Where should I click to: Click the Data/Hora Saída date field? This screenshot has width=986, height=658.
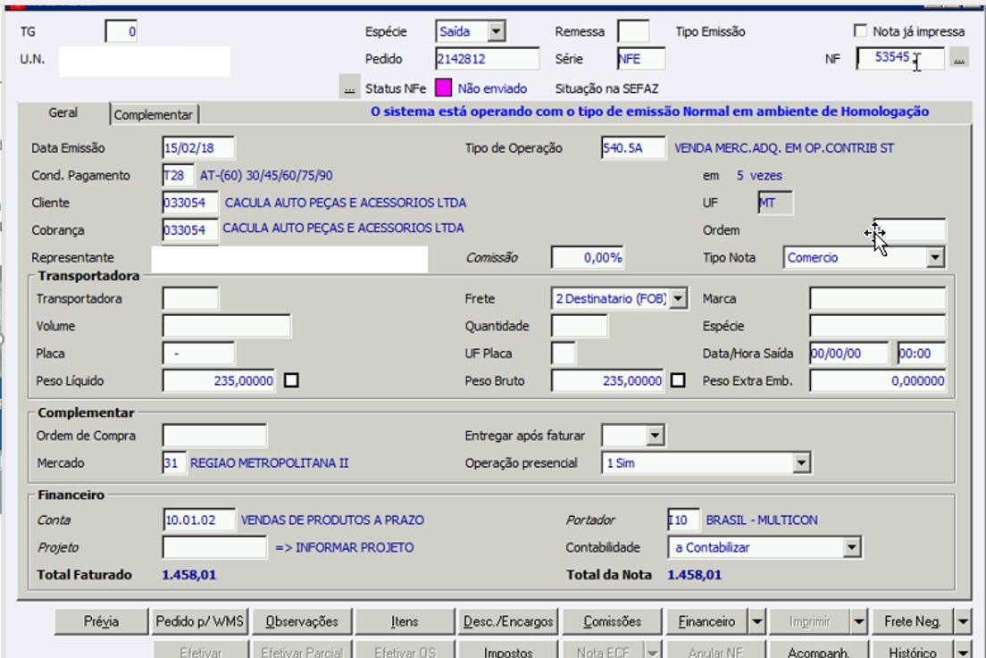pyautogui.click(x=849, y=354)
